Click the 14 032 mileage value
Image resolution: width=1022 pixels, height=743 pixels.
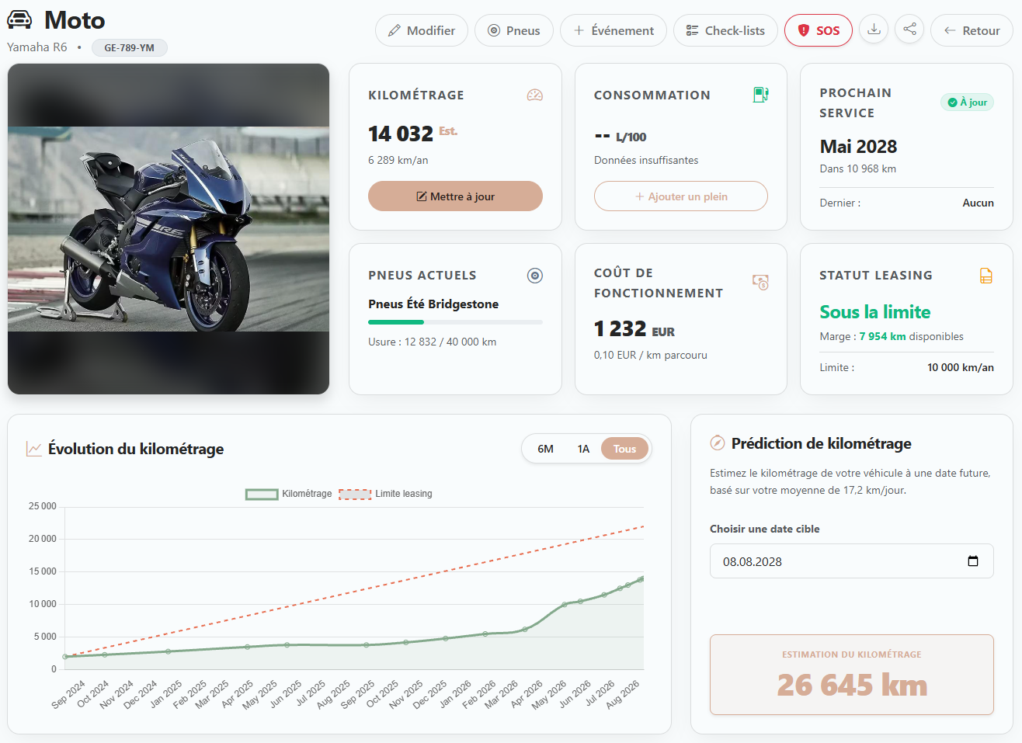pos(401,134)
